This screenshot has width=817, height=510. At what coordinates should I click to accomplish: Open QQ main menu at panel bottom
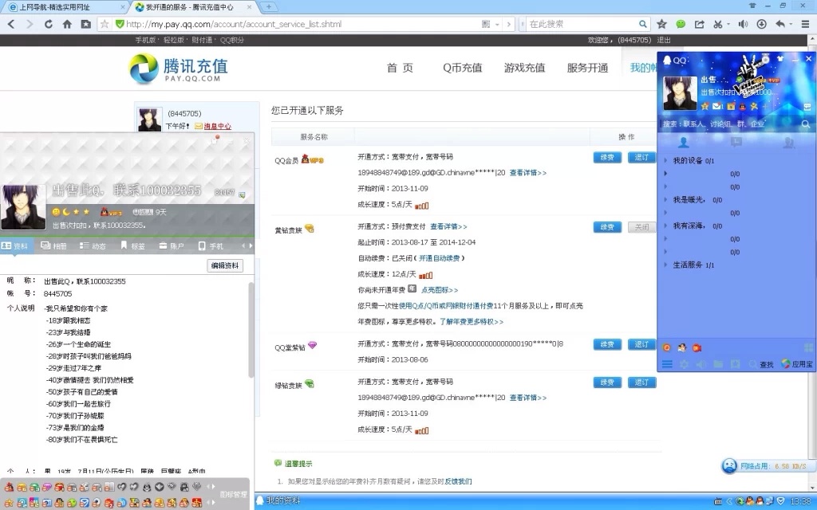pyautogui.click(x=667, y=364)
